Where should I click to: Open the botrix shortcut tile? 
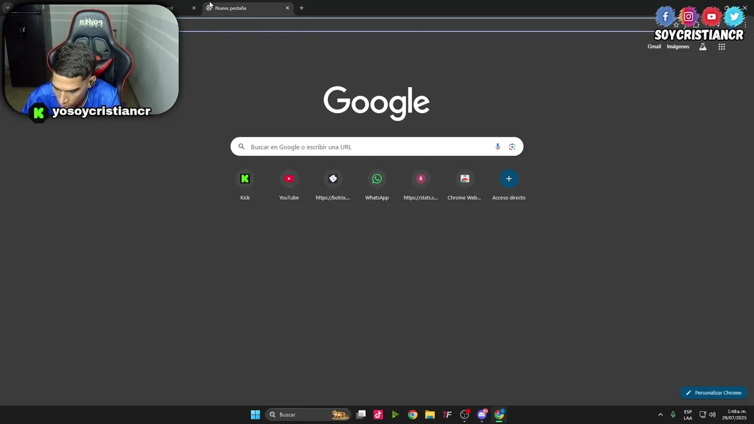coord(333,185)
